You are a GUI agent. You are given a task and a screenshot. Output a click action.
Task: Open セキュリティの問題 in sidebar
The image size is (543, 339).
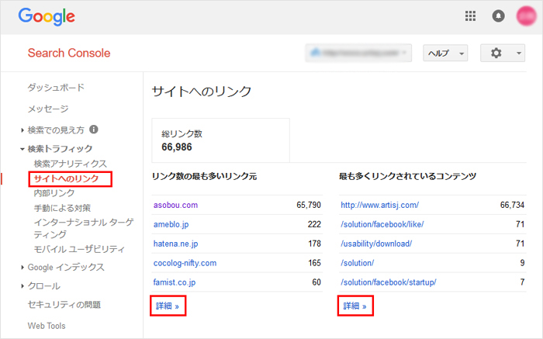pos(64,305)
